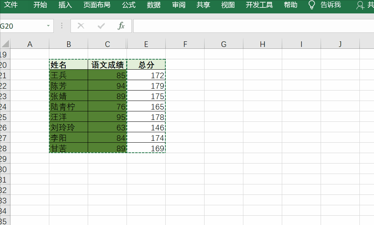
Task: Select row 21 by its row header
Action: tap(4, 75)
